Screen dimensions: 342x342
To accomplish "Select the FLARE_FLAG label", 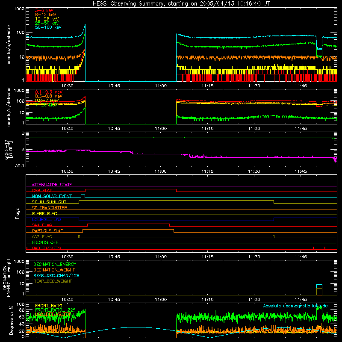I will tap(44, 213).
